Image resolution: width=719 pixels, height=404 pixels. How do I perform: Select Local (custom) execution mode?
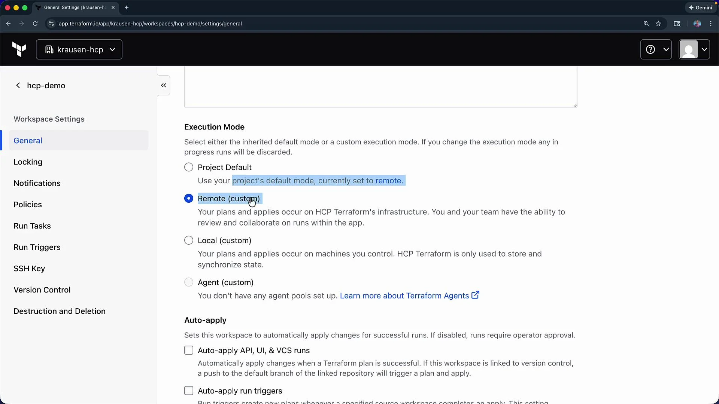coord(189,240)
